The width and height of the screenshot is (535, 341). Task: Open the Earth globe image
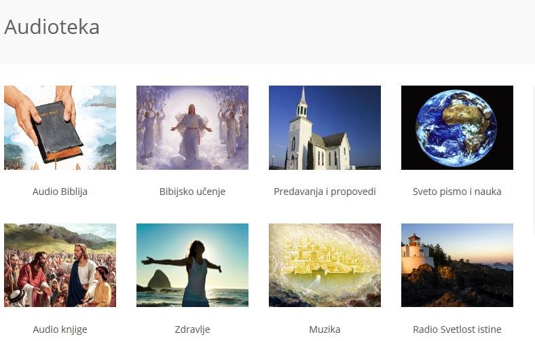[x=457, y=128]
